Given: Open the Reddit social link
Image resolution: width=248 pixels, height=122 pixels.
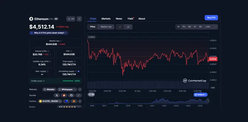Looking at the screenshot, I should pos(64,95).
